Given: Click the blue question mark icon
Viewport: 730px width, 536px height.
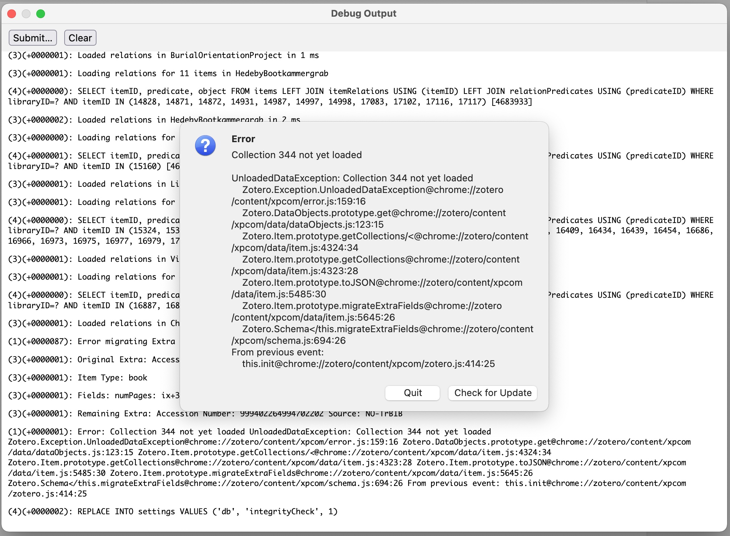Looking at the screenshot, I should 205,146.
